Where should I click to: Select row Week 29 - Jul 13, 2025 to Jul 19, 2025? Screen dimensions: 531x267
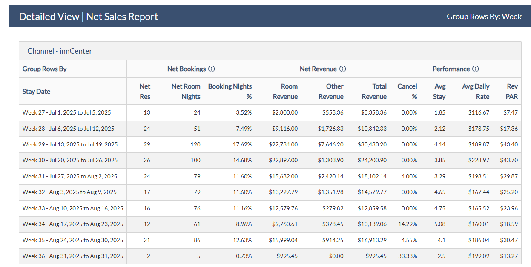pyautogui.click(x=270, y=144)
